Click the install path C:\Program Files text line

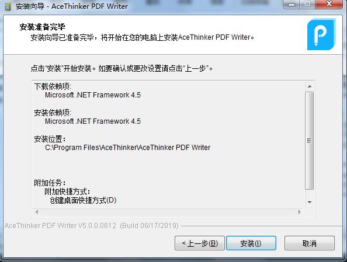(128, 148)
